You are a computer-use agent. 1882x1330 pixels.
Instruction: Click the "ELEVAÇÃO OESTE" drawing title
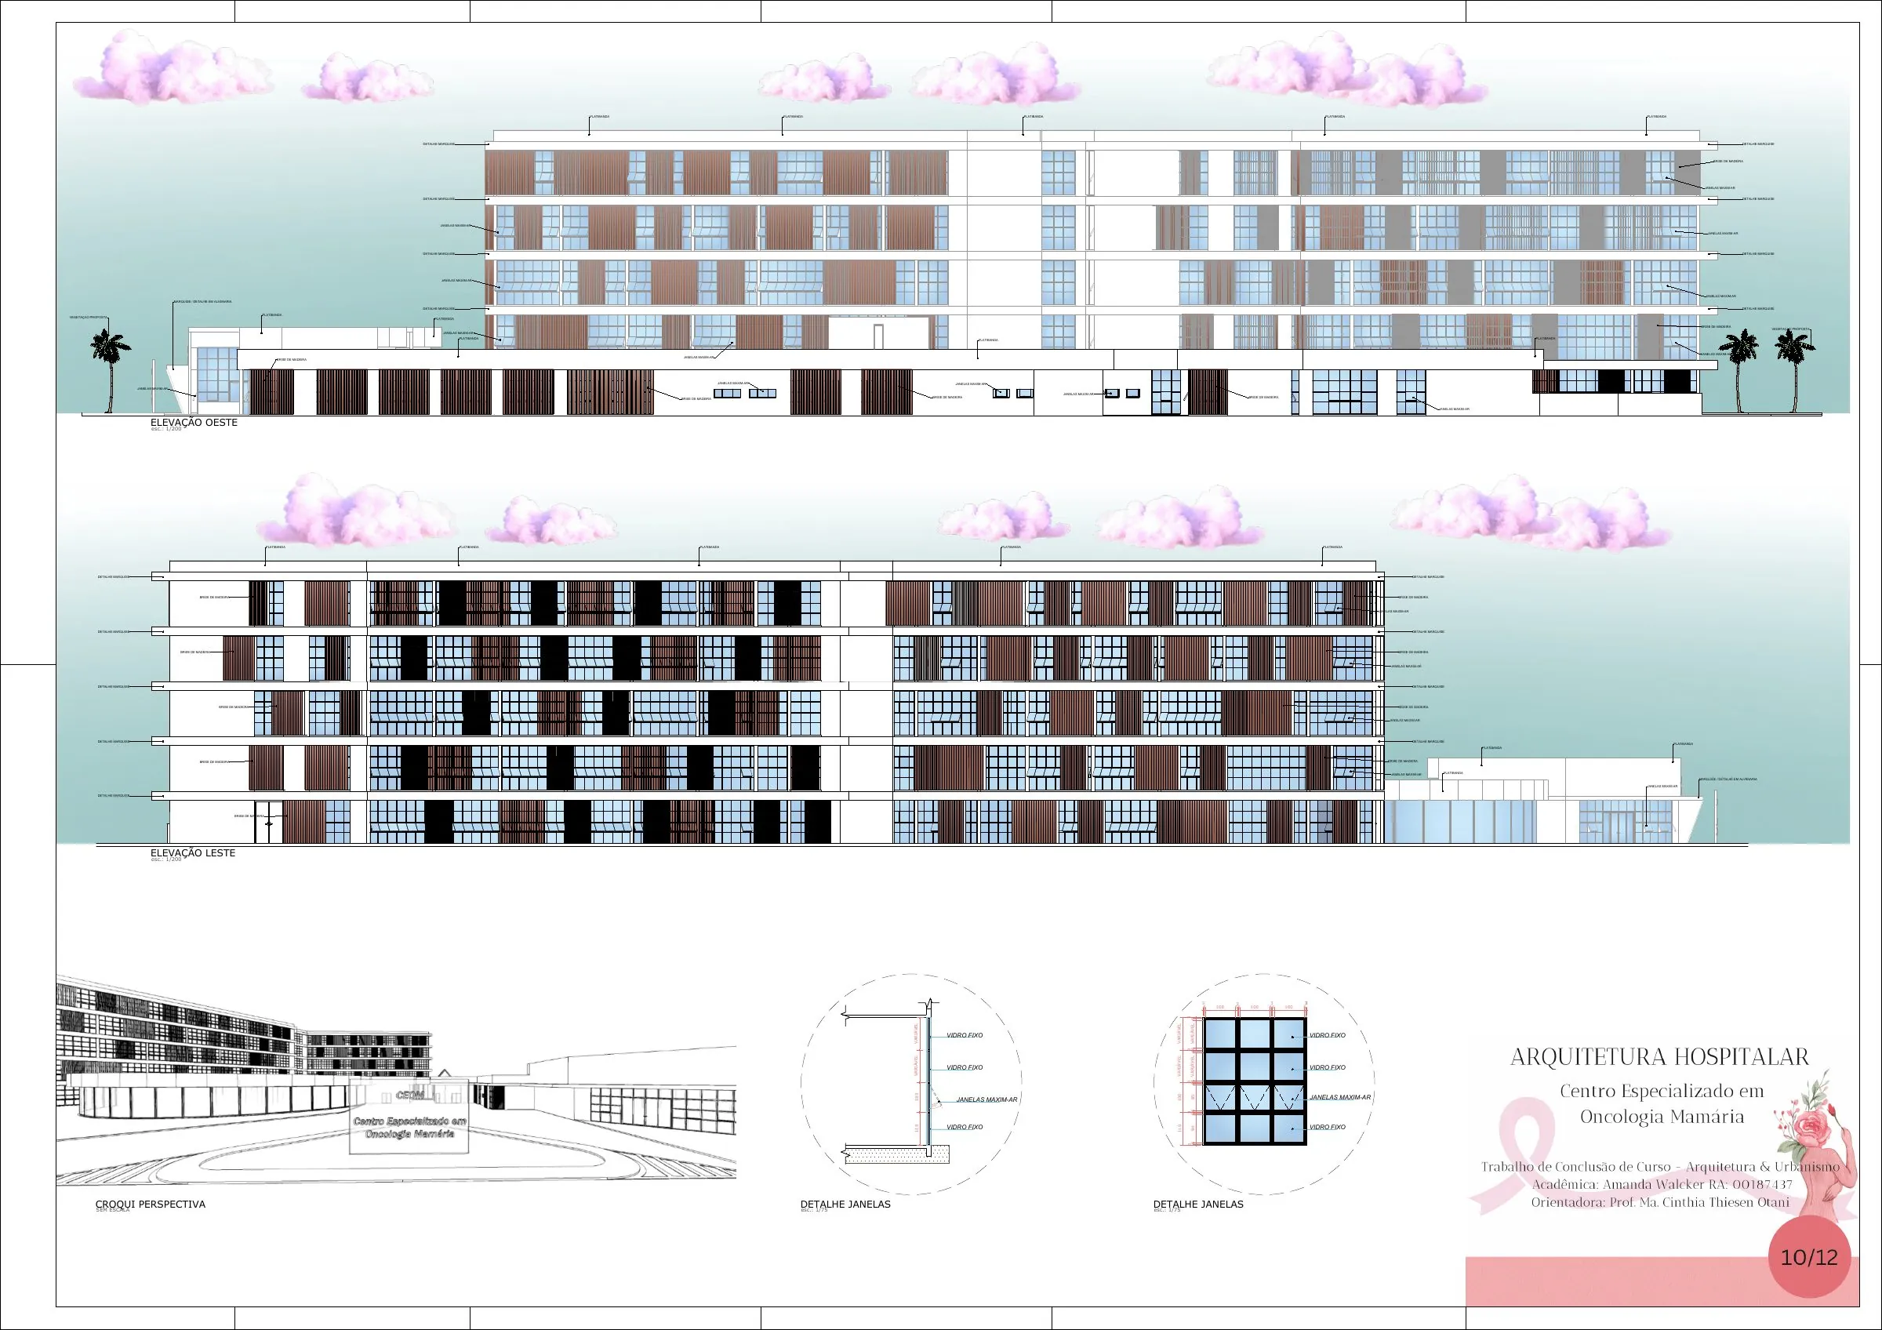click(194, 423)
